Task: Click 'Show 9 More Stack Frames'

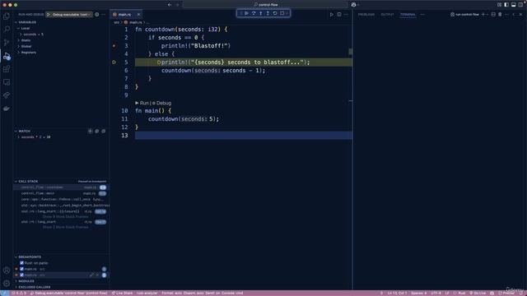Action: pyautogui.click(x=66, y=217)
